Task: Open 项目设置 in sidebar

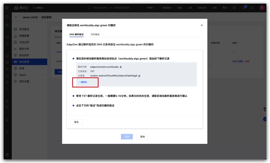Action: (x=24, y=81)
